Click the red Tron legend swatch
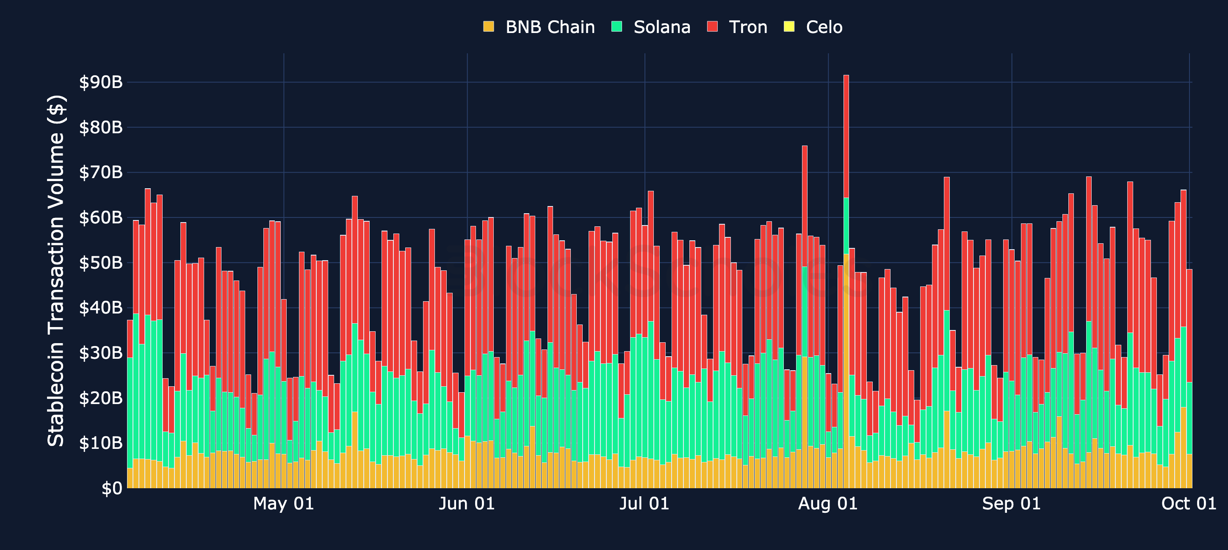Viewport: 1228px width, 550px height. (x=712, y=27)
